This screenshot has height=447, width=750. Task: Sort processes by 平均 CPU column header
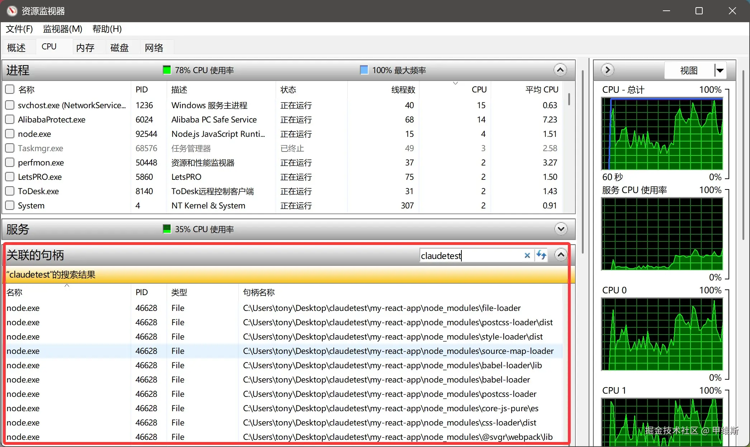(541, 90)
